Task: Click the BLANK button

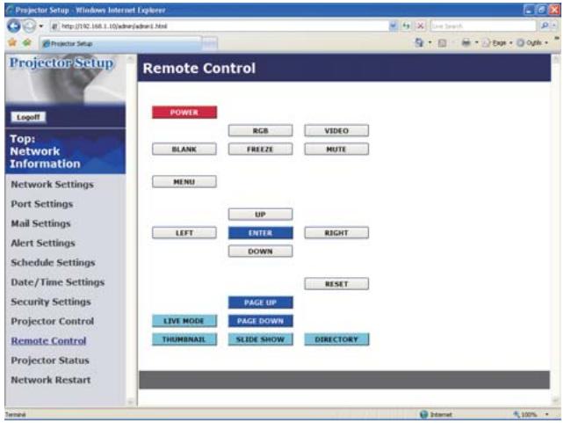Action: (x=184, y=149)
